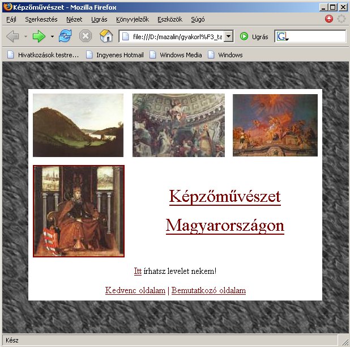Screen dimensions: 350x347
Task: Open the Ingyenes Hotmail bookmark
Action: 114,55
